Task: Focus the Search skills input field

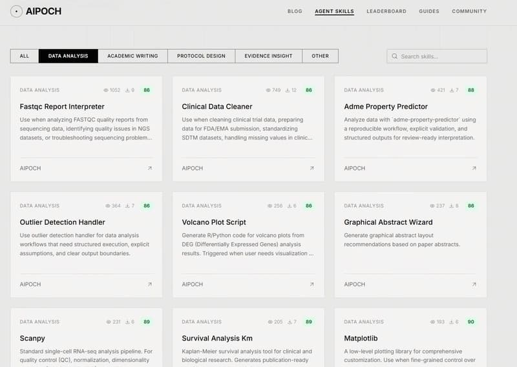Action: [x=437, y=56]
